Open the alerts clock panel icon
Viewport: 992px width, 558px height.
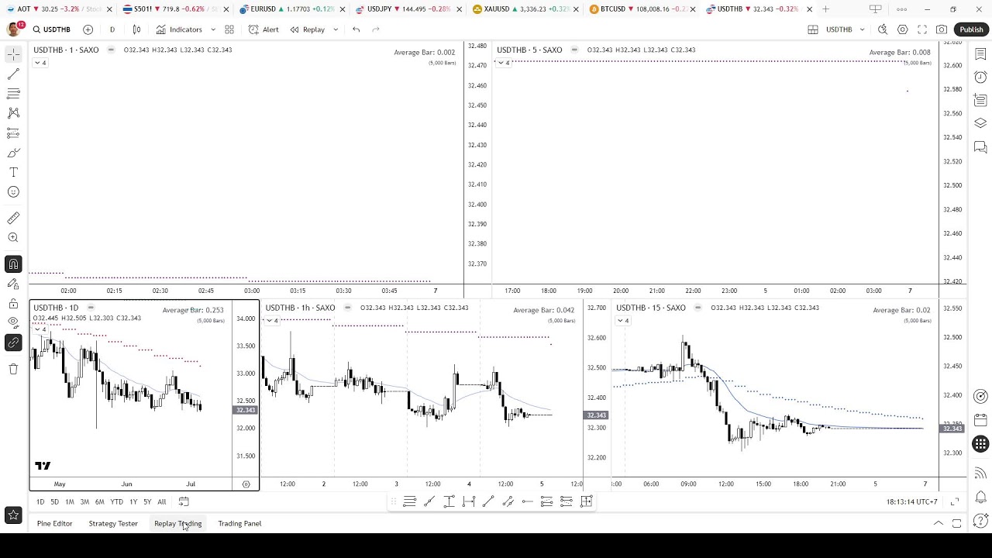click(x=980, y=77)
